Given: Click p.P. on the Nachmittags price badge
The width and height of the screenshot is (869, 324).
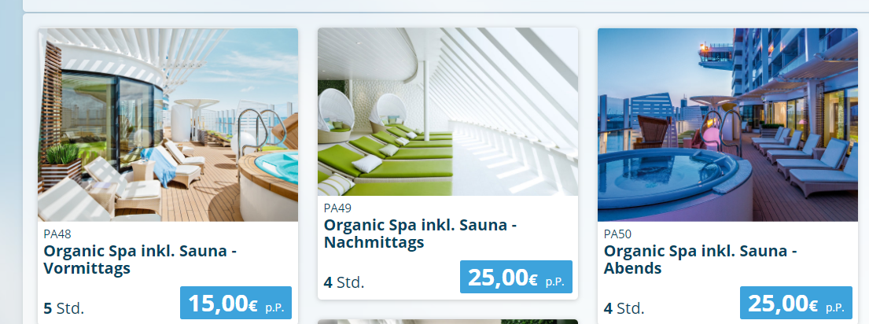Looking at the screenshot, I should click(x=554, y=282).
